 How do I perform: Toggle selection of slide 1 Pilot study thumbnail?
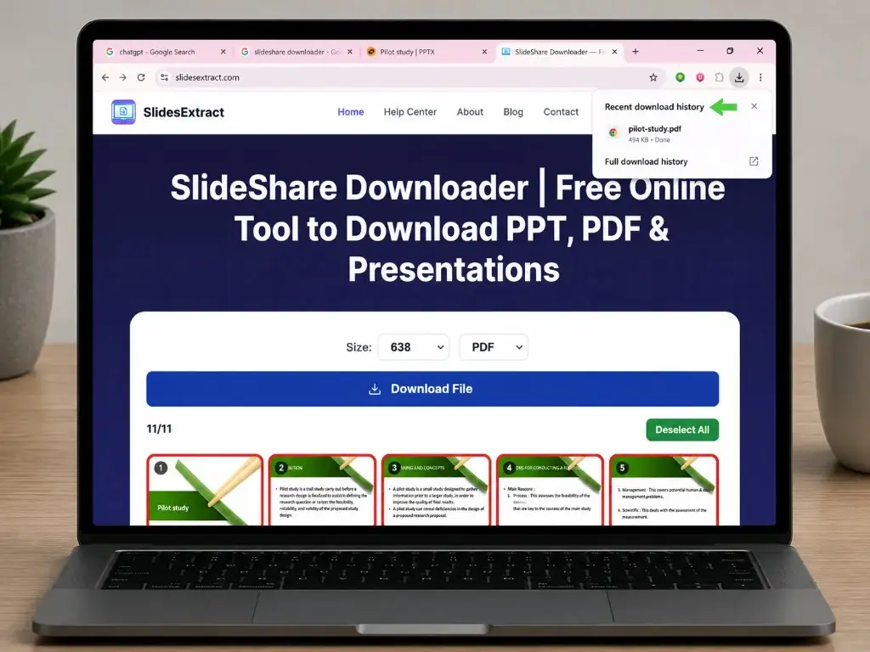click(x=205, y=490)
